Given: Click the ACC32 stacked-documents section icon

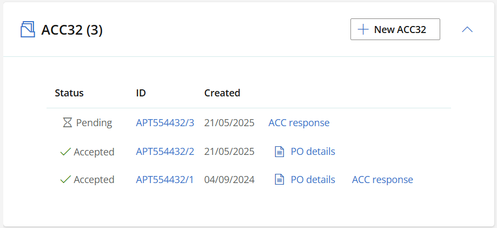Looking at the screenshot, I should (x=28, y=30).
